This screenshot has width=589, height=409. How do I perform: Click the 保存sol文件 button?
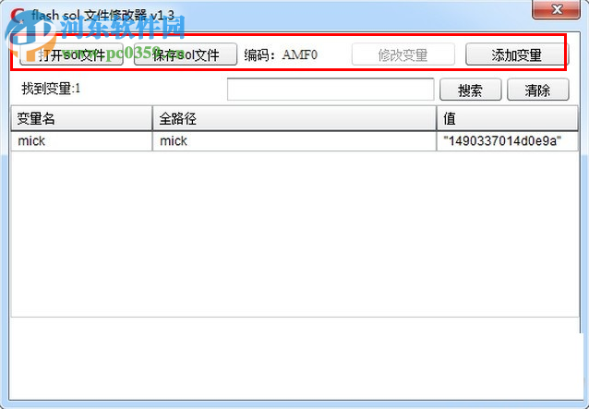tap(186, 54)
